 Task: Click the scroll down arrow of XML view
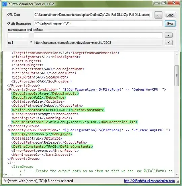pyautogui.click(x=177, y=174)
